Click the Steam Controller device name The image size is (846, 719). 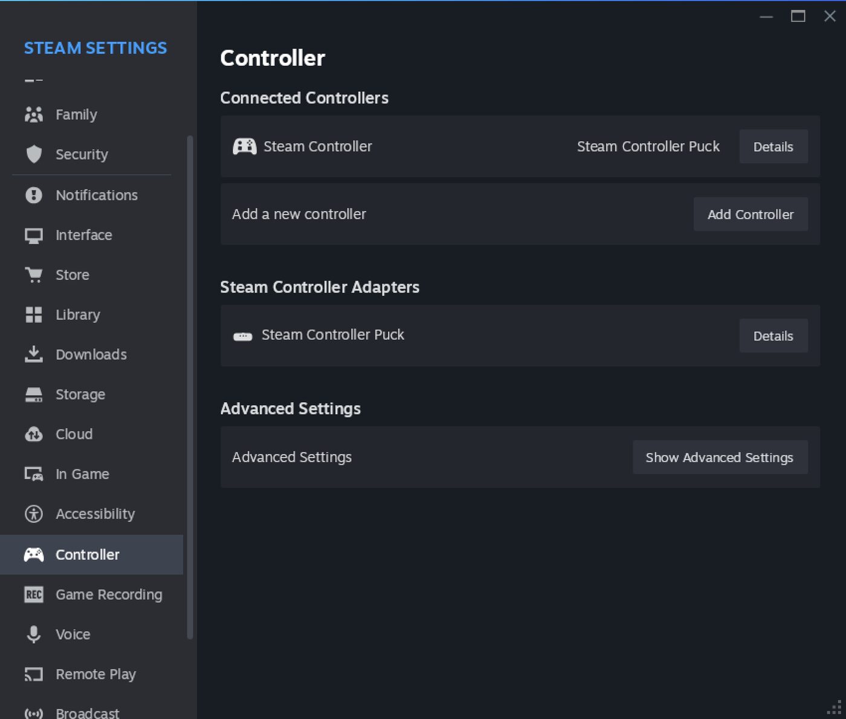(x=318, y=146)
